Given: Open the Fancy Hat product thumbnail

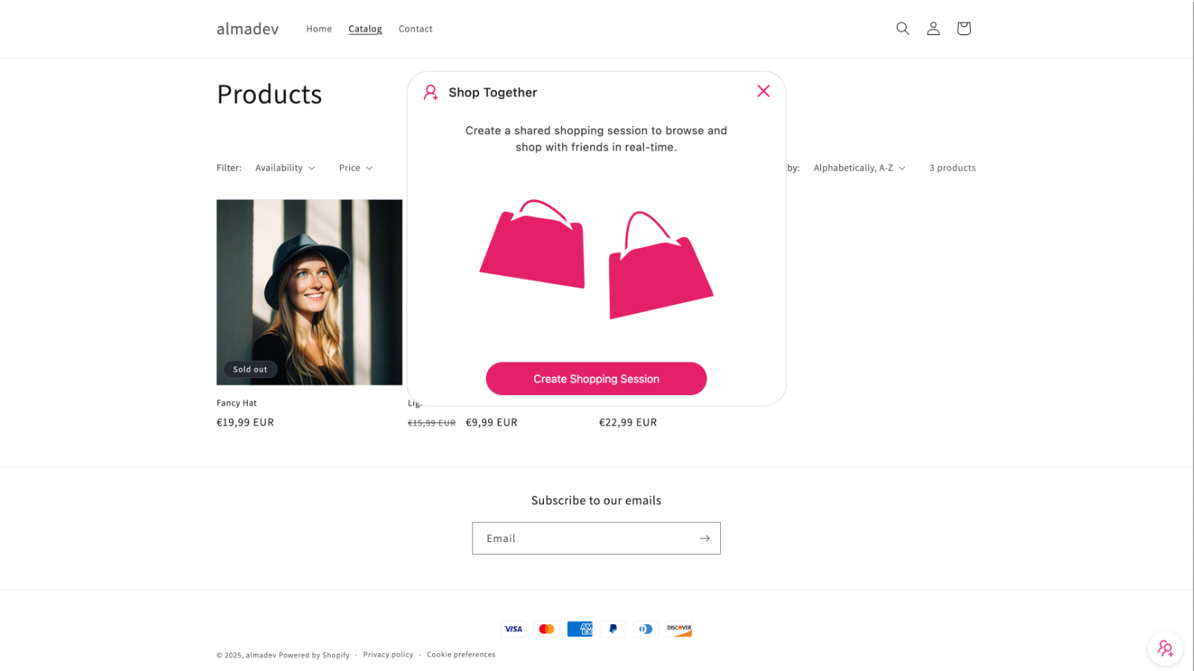Looking at the screenshot, I should (x=309, y=292).
